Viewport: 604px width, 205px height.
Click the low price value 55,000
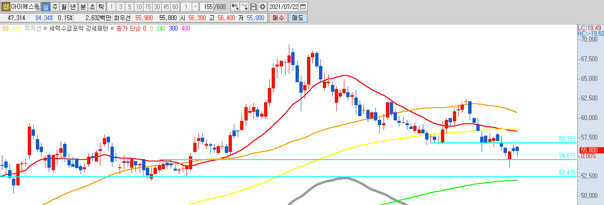click(x=255, y=18)
